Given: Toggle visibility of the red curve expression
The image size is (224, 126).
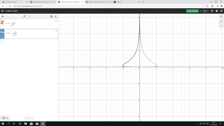Looking at the screenshot, I should pos(2,23).
